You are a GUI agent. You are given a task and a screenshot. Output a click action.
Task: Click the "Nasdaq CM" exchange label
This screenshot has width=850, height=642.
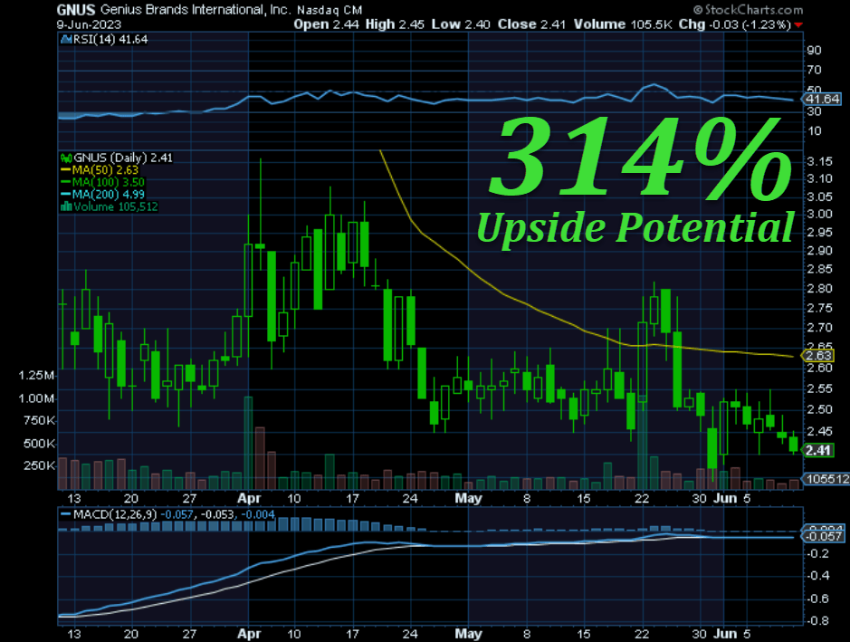click(329, 10)
